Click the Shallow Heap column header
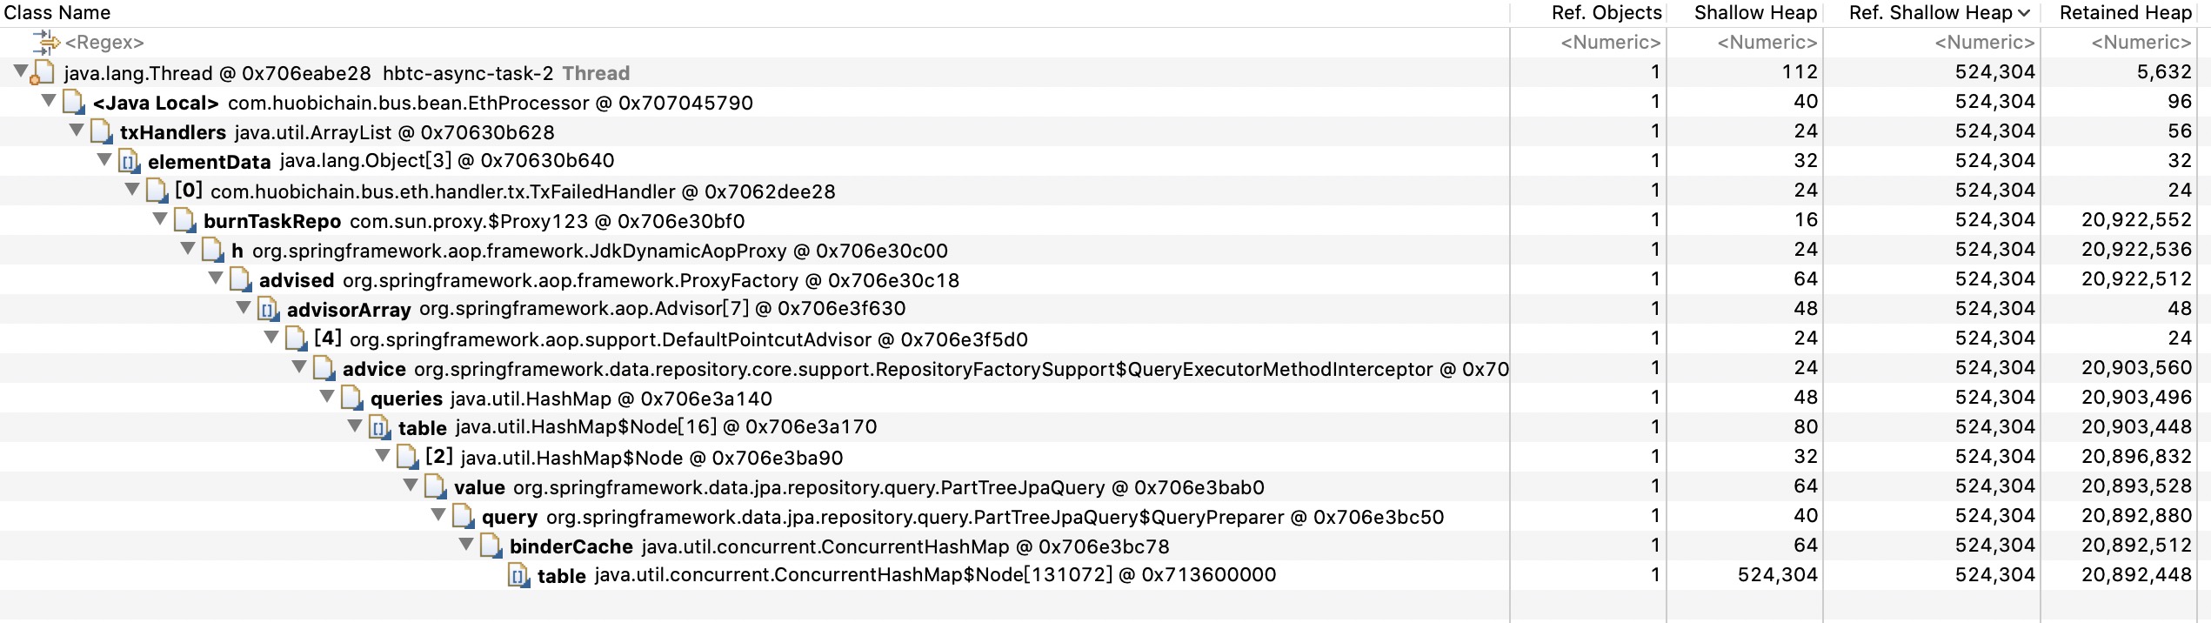This screenshot has width=2211, height=623. [x=1755, y=12]
